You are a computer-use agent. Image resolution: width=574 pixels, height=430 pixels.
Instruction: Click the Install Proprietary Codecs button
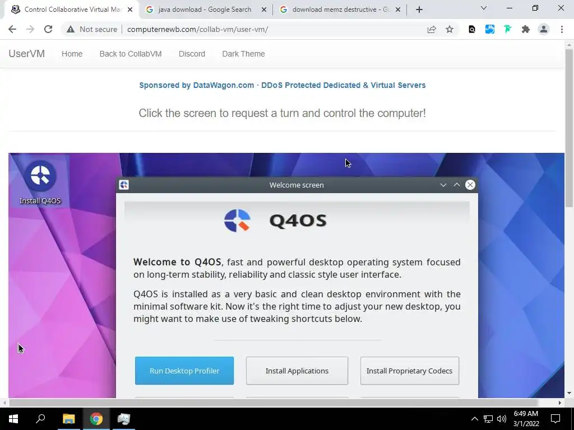pyautogui.click(x=409, y=371)
